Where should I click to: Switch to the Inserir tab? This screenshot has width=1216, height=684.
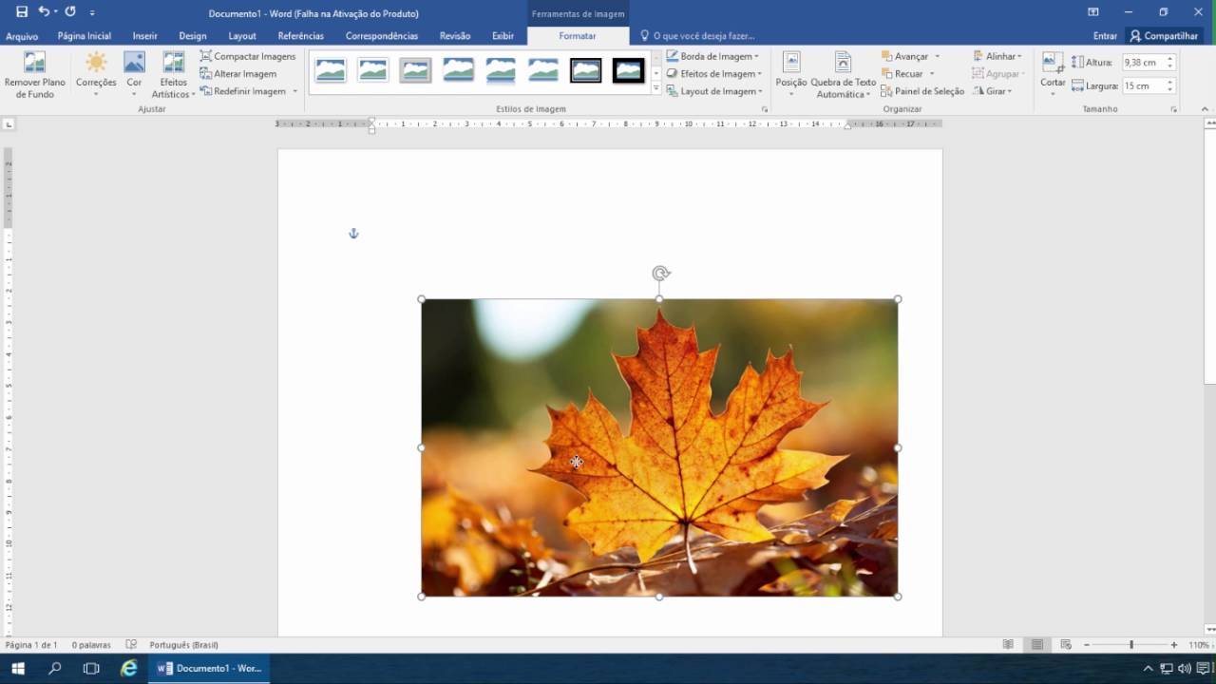click(x=144, y=36)
